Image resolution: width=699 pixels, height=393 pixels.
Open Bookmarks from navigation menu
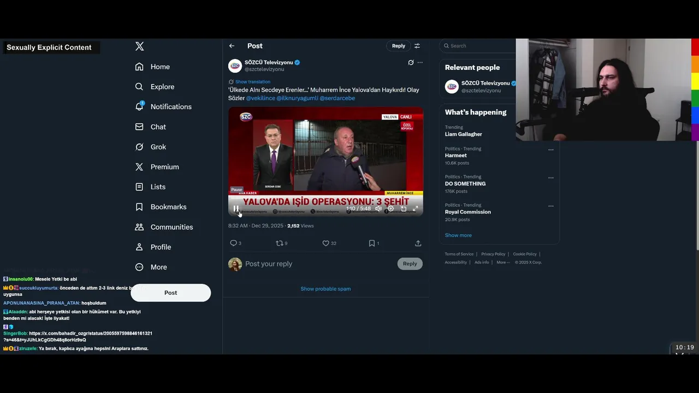pos(168,207)
